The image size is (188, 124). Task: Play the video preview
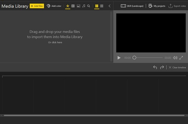(x=119, y=58)
